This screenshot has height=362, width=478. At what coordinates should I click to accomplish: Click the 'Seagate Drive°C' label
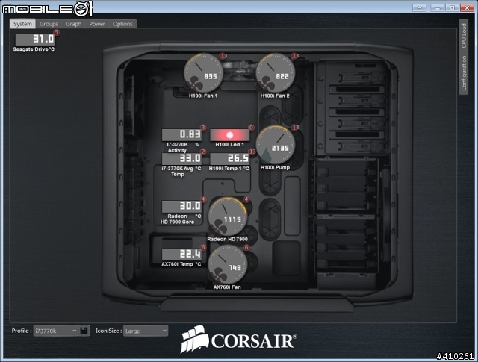(x=34, y=49)
